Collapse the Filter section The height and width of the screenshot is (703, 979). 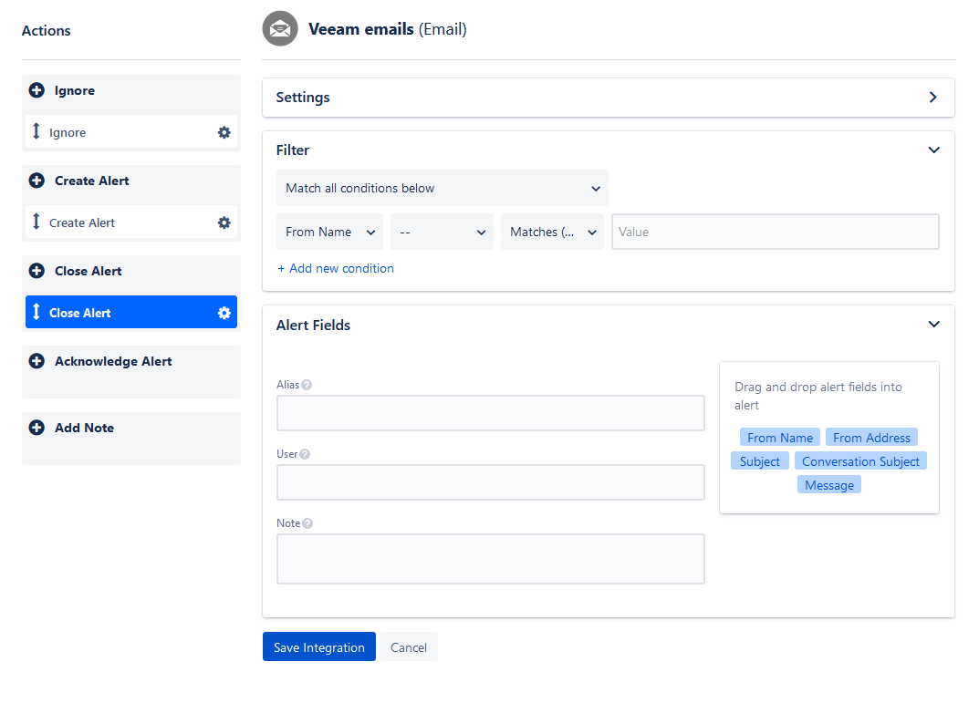point(934,150)
